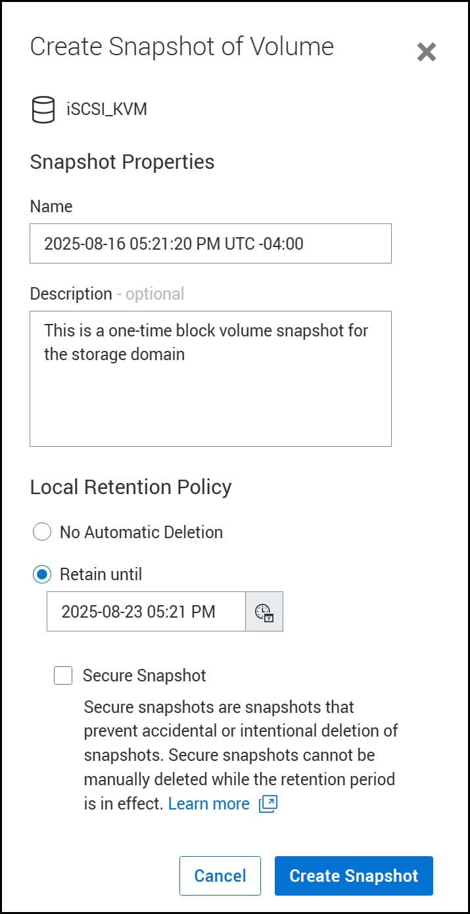Click the Snapshot Properties heading
The width and height of the screenshot is (470, 914).
[x=122, y=162]
